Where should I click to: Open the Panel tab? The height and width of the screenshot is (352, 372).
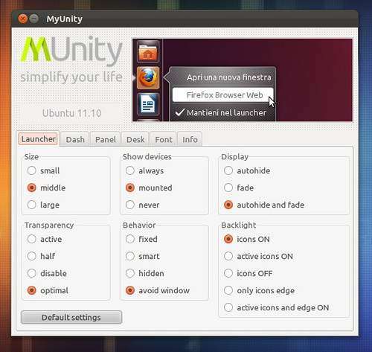[x=106, y=139]
